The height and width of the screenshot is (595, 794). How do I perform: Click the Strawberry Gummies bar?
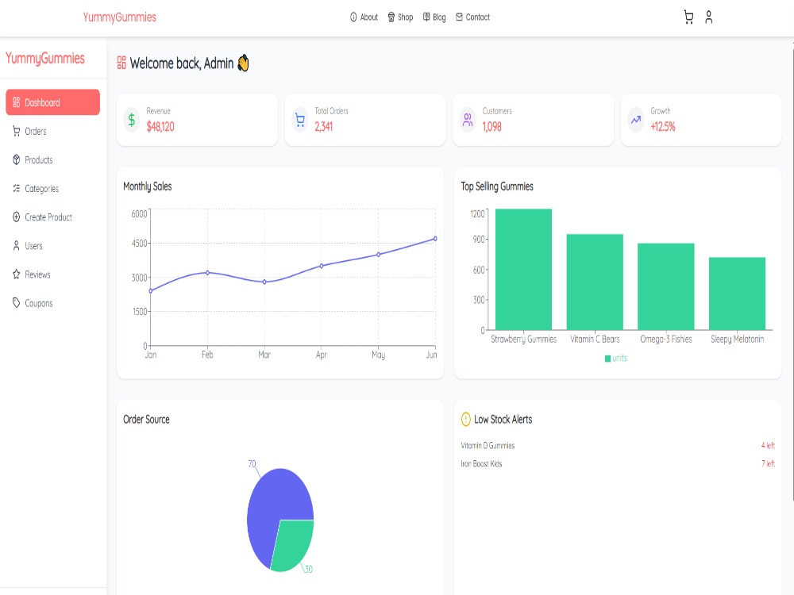coord(523,269)
